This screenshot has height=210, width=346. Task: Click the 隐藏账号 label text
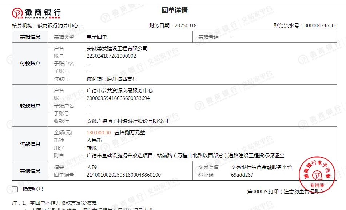(x=33, y=189)
